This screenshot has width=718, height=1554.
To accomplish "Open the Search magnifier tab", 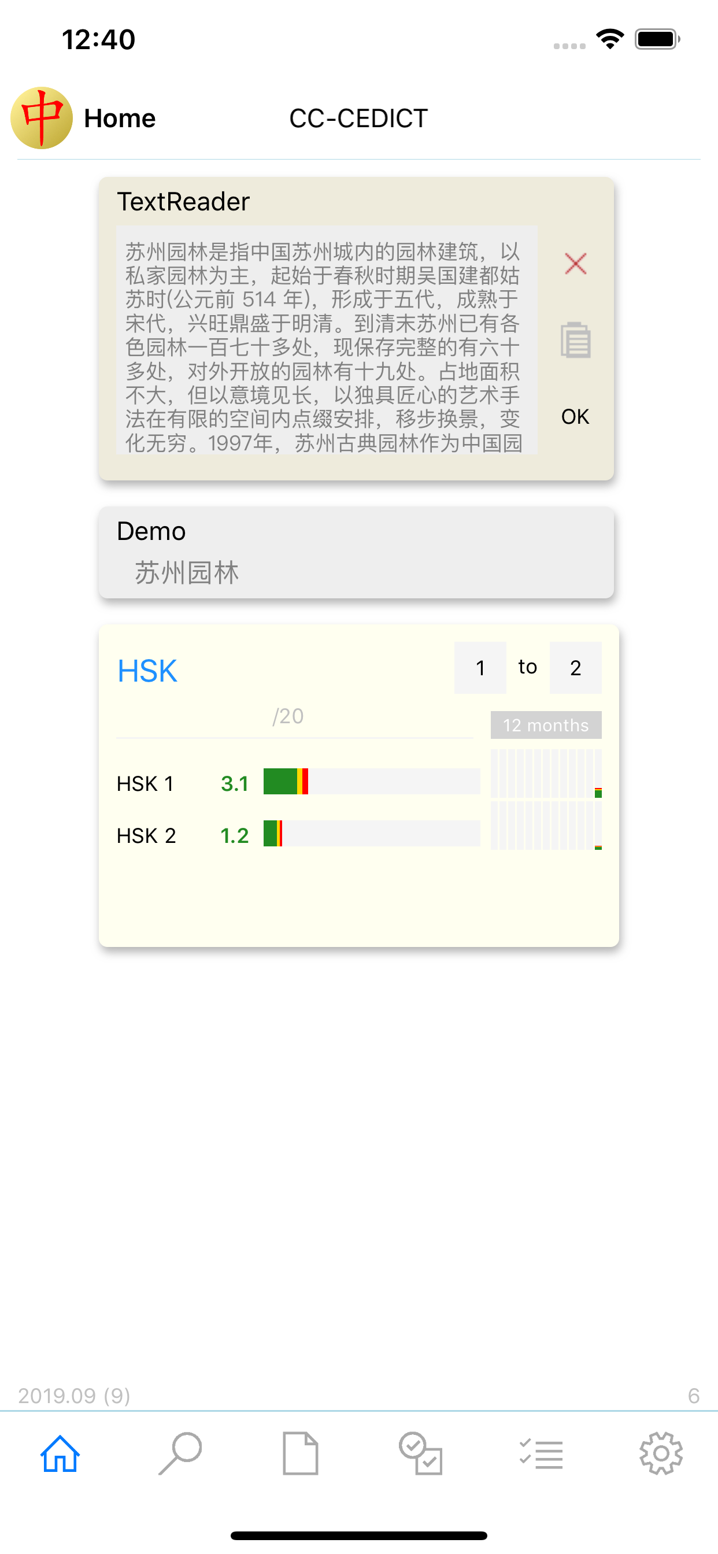I will click(180, 1454).
